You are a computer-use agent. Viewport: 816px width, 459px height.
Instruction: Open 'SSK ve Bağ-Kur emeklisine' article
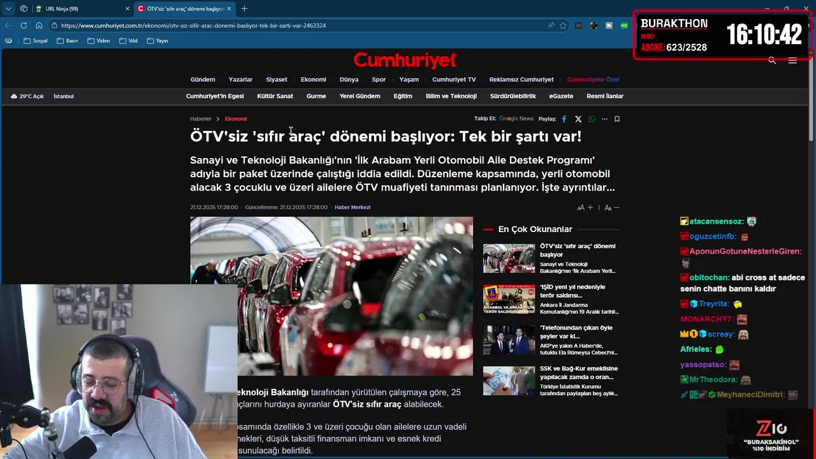[x=551, y=381]
